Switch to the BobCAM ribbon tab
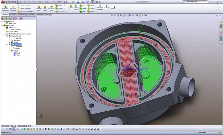The width and height of the screenshot is (223, 135). (x=48, y=15)
